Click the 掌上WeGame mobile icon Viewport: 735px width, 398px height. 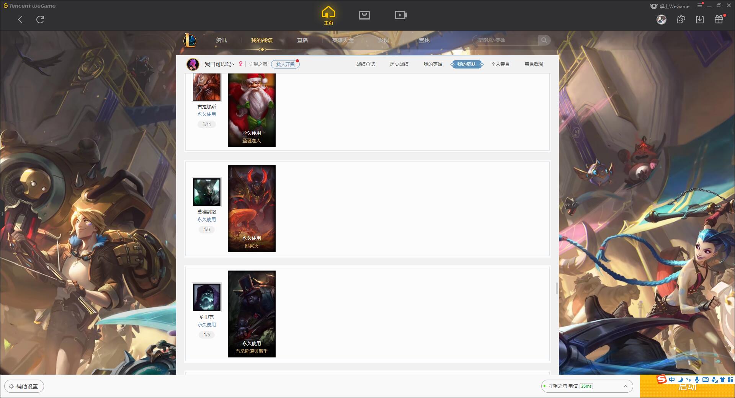click(654, 6)
